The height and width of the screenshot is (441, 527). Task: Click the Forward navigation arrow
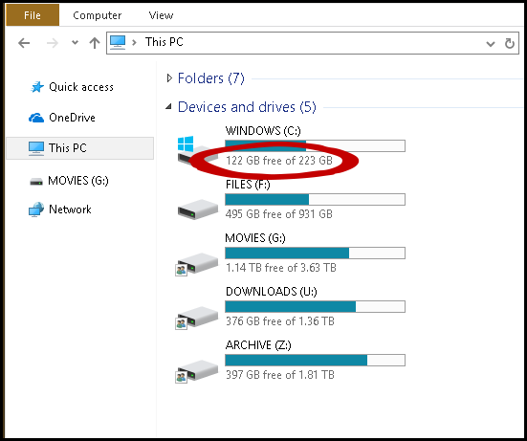tap(52, 43)
